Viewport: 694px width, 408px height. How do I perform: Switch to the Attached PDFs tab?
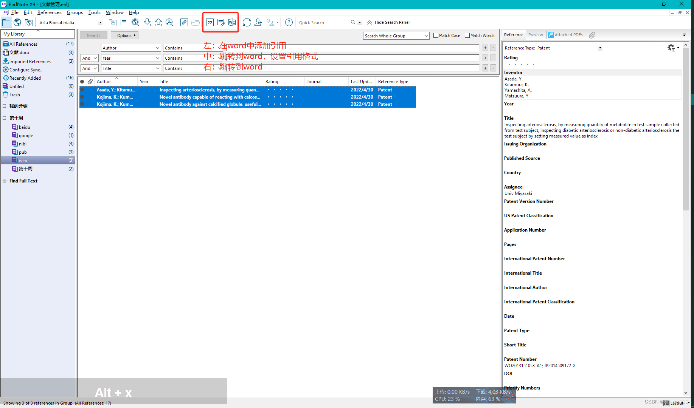pyautogui.click(x=566, y=35)
